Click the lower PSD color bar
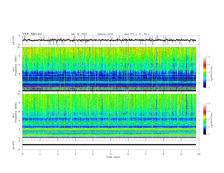The width and height of the screenshot is (224, 173). coord(204,119)
